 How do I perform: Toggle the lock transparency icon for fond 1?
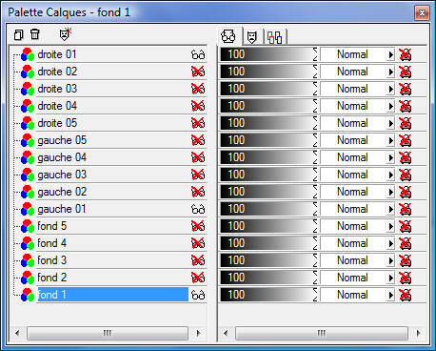[406, 295]
